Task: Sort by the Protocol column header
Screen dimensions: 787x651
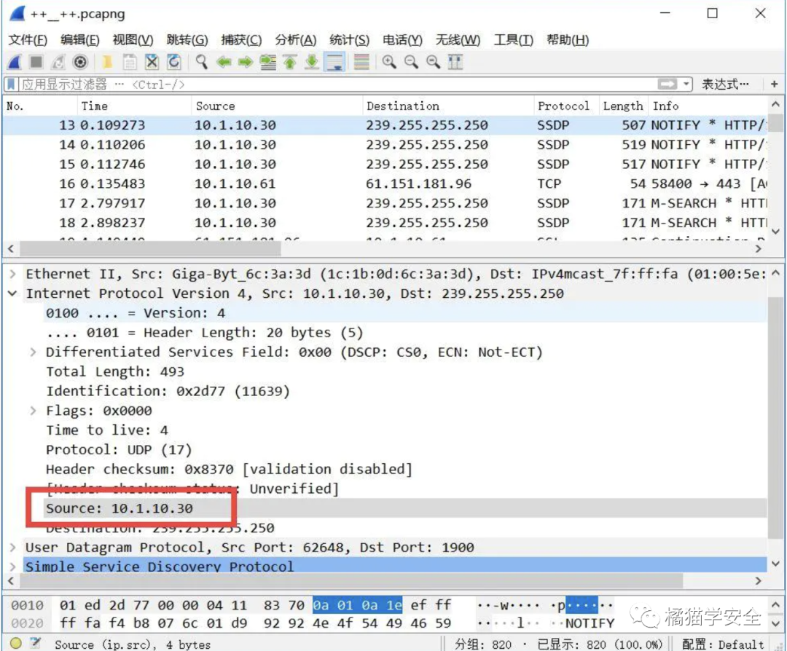Action: coord(567,106)
